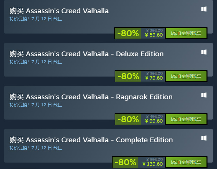
Task: Click Windows icon on Complete Edition row
Action: pos(204,138)
